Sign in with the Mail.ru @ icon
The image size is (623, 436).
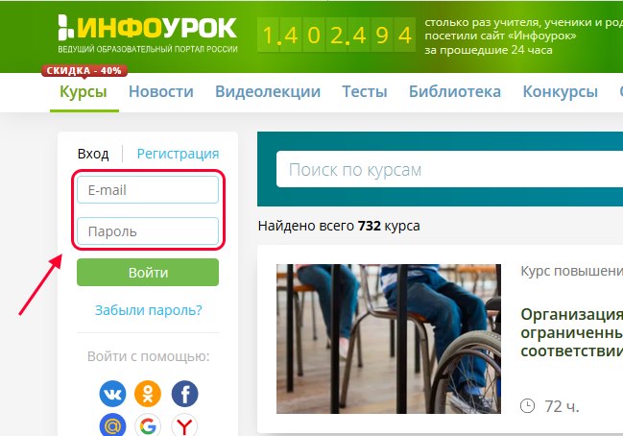pyautogui.click(x=112, y=424)
